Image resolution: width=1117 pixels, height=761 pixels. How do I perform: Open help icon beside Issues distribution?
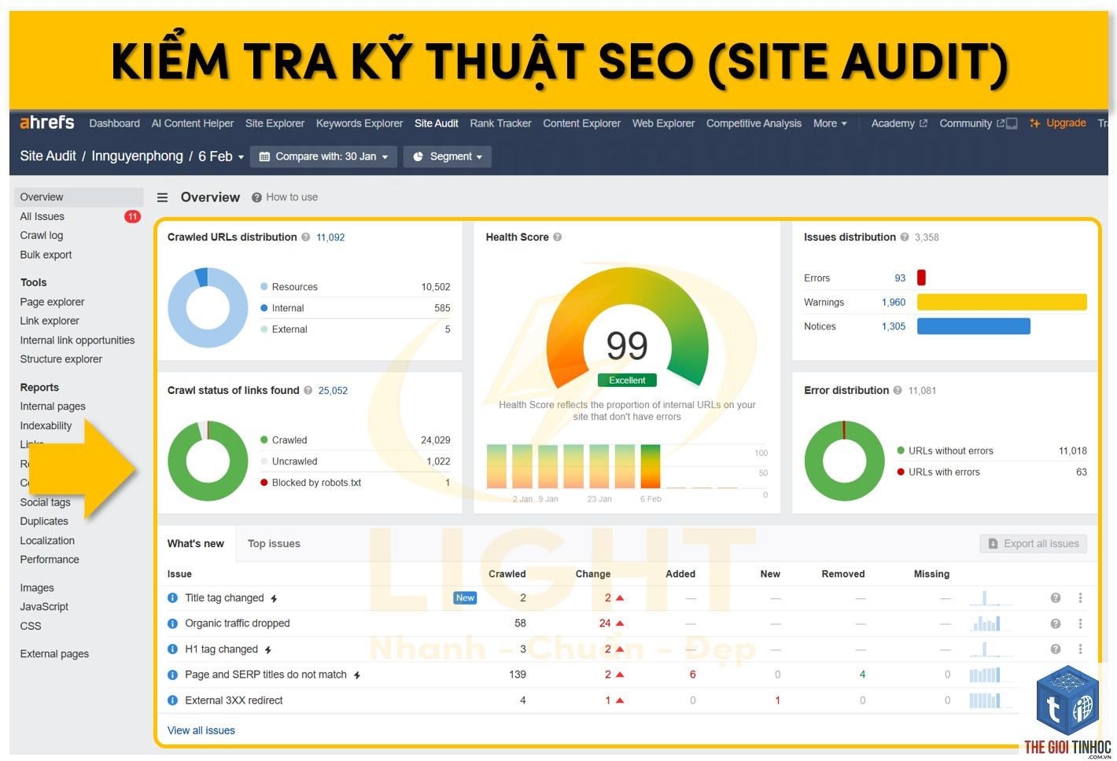click(905, 237)
